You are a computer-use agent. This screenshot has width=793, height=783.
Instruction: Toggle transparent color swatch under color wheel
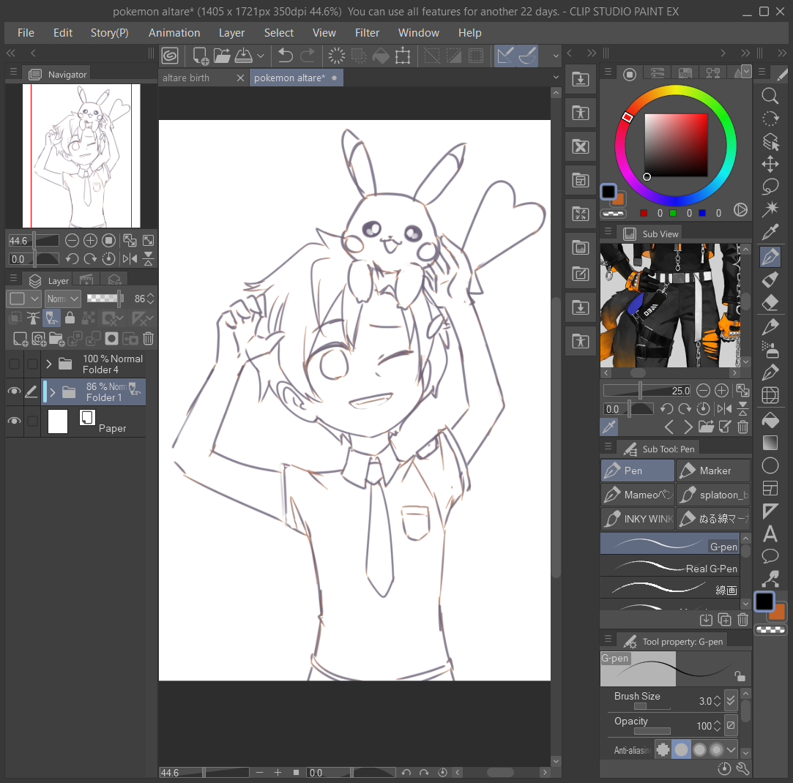click(613, 214)
